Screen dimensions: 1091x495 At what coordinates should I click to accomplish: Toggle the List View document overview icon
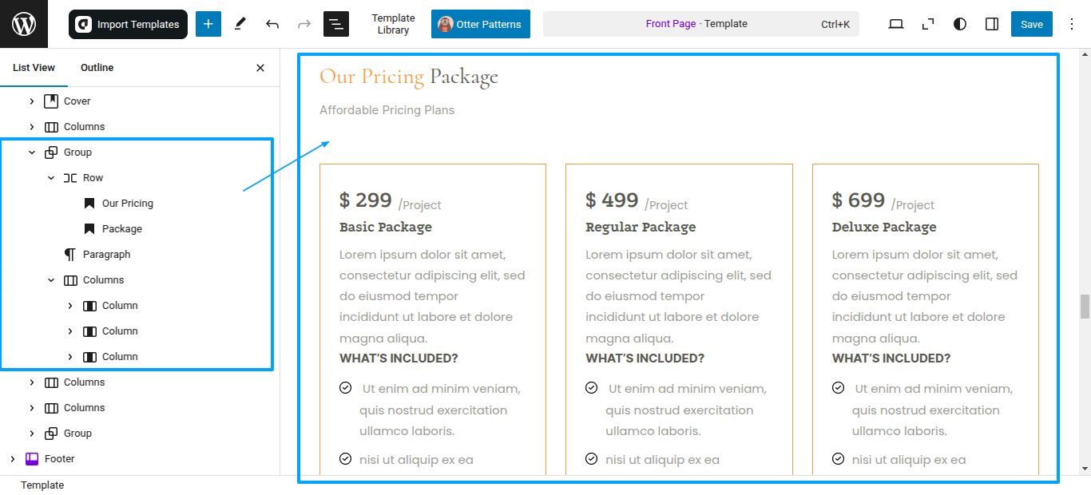(336, 24)
